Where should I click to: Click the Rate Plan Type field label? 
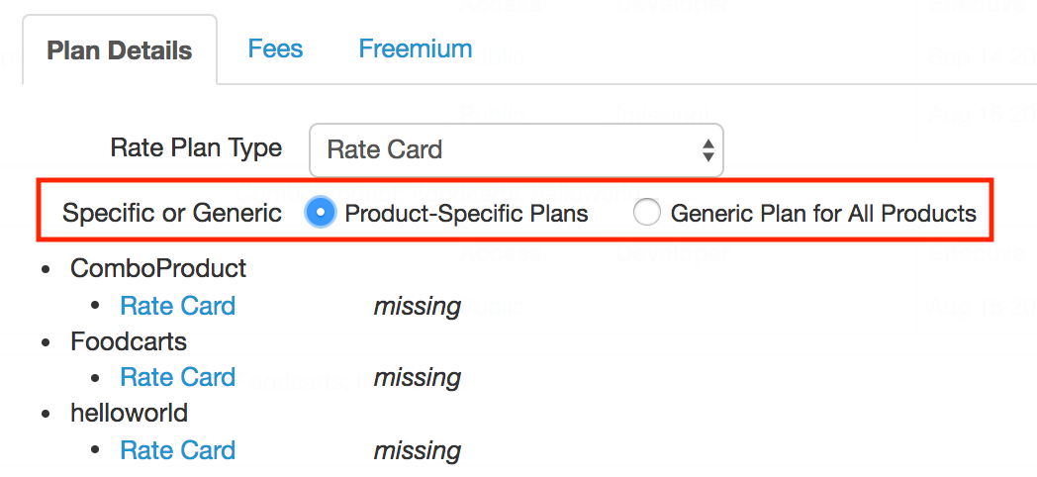[x=196, y=147]
